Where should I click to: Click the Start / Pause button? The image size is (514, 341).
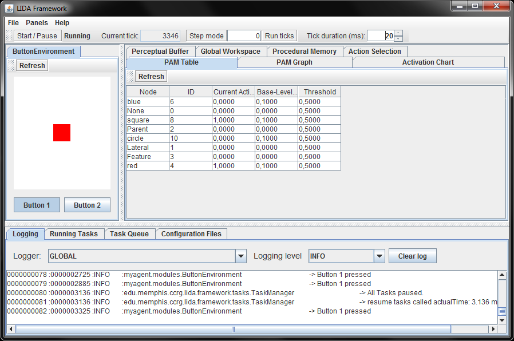[37, 35]
